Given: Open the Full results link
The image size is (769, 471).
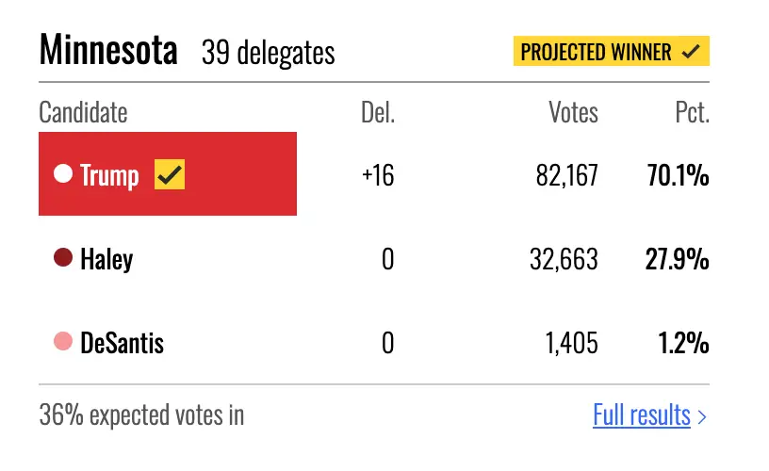Looking at the screenshot, I should click(x=642, y=415).
